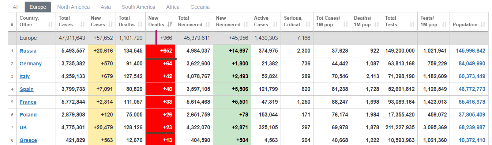The height and width of the screenshot is (145, 492).
Task: Click Russia serious critical value 2,300
Action: point(304,51)
